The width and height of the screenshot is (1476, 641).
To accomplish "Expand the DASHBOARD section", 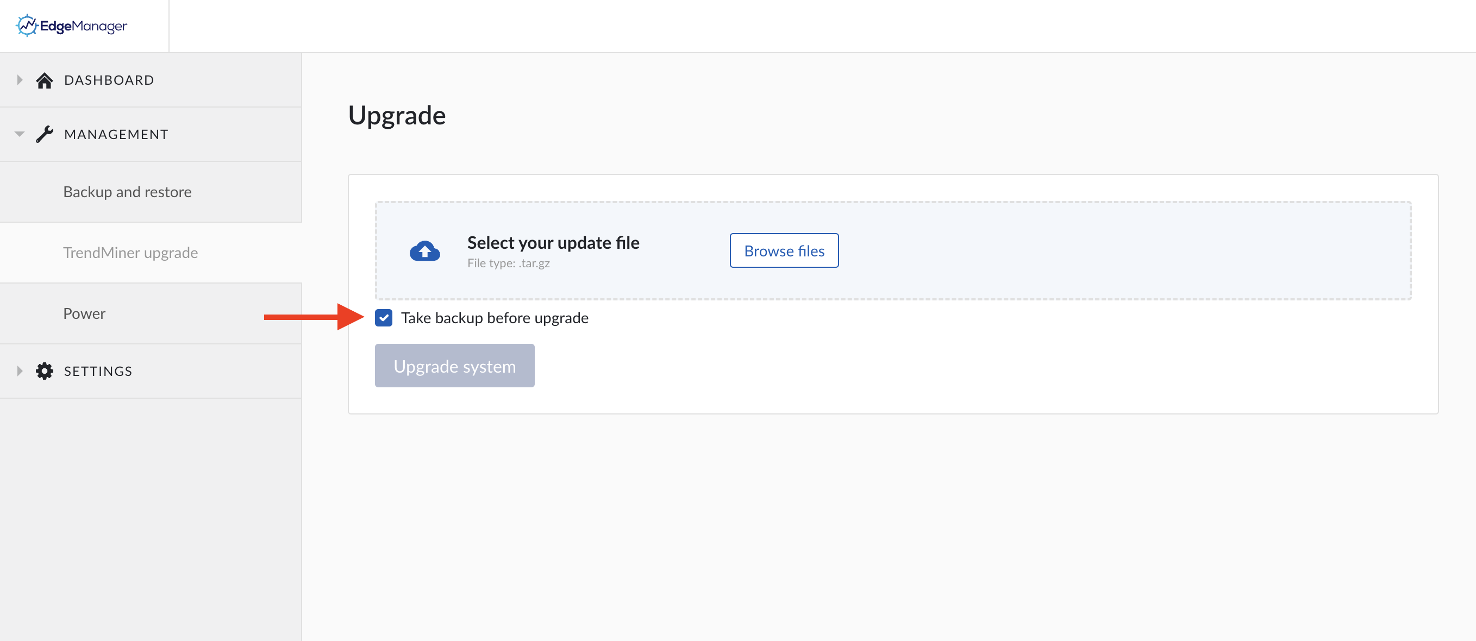I will click(19, 80).
